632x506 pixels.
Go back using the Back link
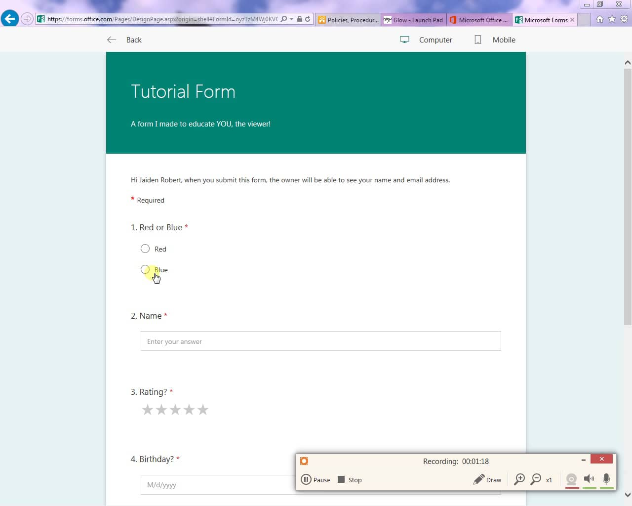(x=134, y=40)
